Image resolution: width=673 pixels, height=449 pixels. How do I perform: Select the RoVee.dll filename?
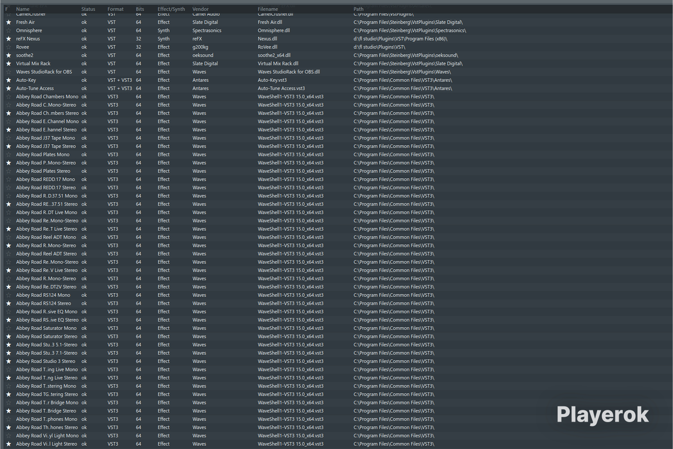(x=268, y=47)
